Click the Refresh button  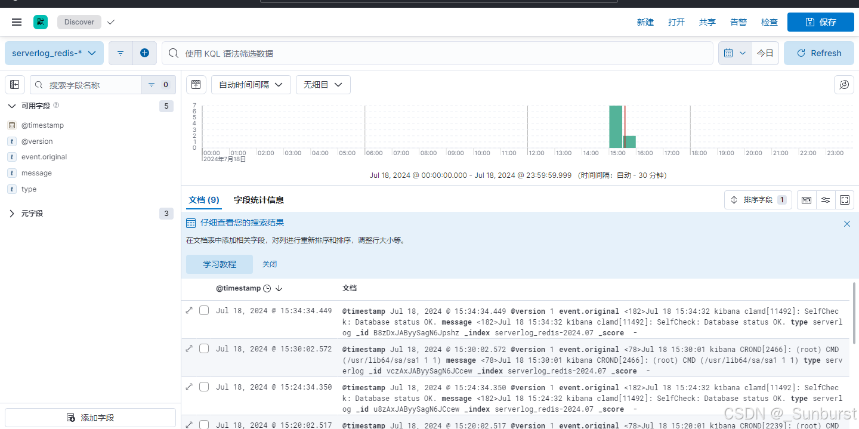(819, 53)
